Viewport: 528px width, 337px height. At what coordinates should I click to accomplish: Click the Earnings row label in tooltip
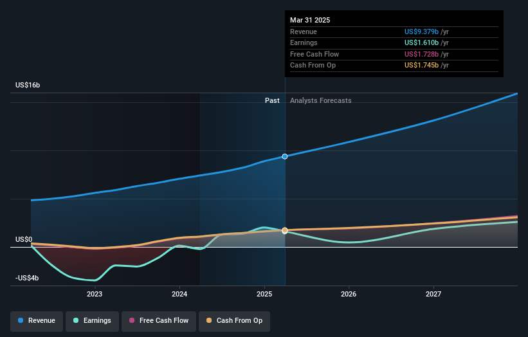[304, 42]
